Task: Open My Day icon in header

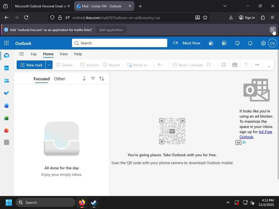Action: [x=237, y=43]
